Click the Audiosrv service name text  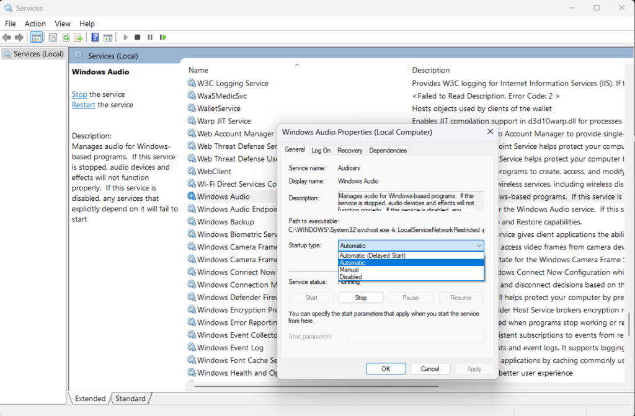349,167
